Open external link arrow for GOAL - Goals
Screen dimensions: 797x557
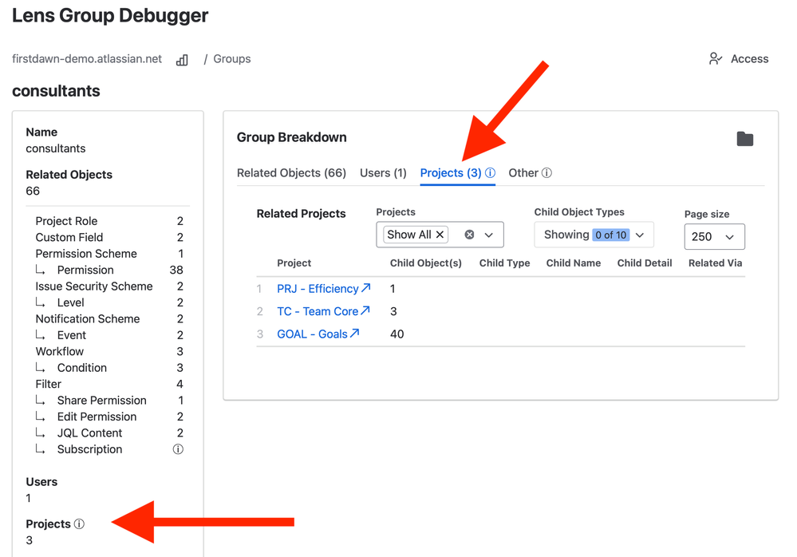(355, 334)
